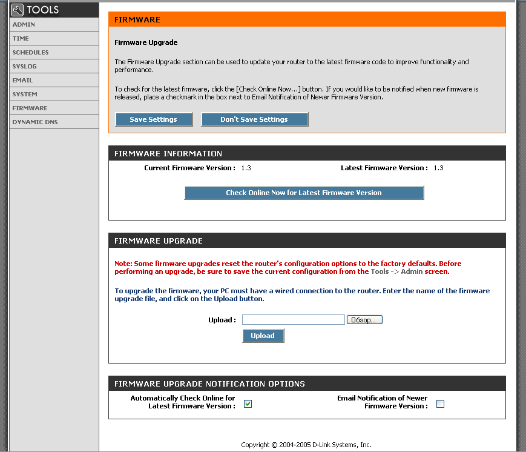Click the blue wired connection instruction text
Image resolution: width=526 pixels, height=452 pixels.
302,295
